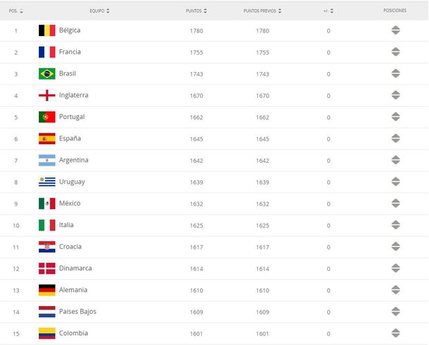The height and width of the screenshot is (345, 429).
Task: Sort table by POS. column
Action: point(16,11)
